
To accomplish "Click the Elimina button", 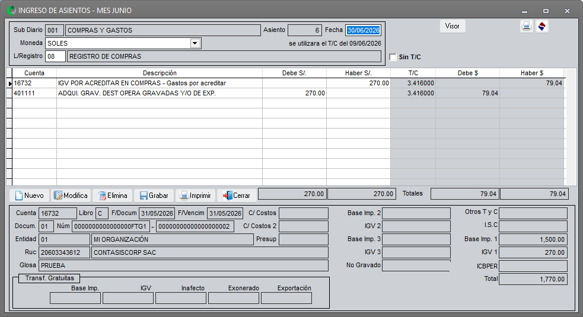I will 112,196.
